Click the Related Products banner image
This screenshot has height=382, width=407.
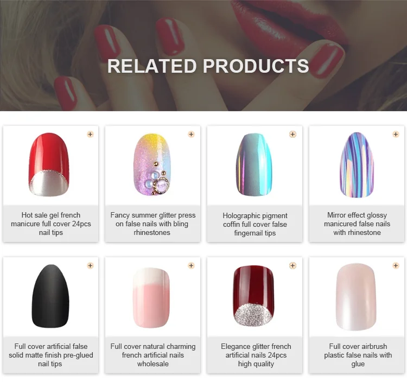coord(203,55)
